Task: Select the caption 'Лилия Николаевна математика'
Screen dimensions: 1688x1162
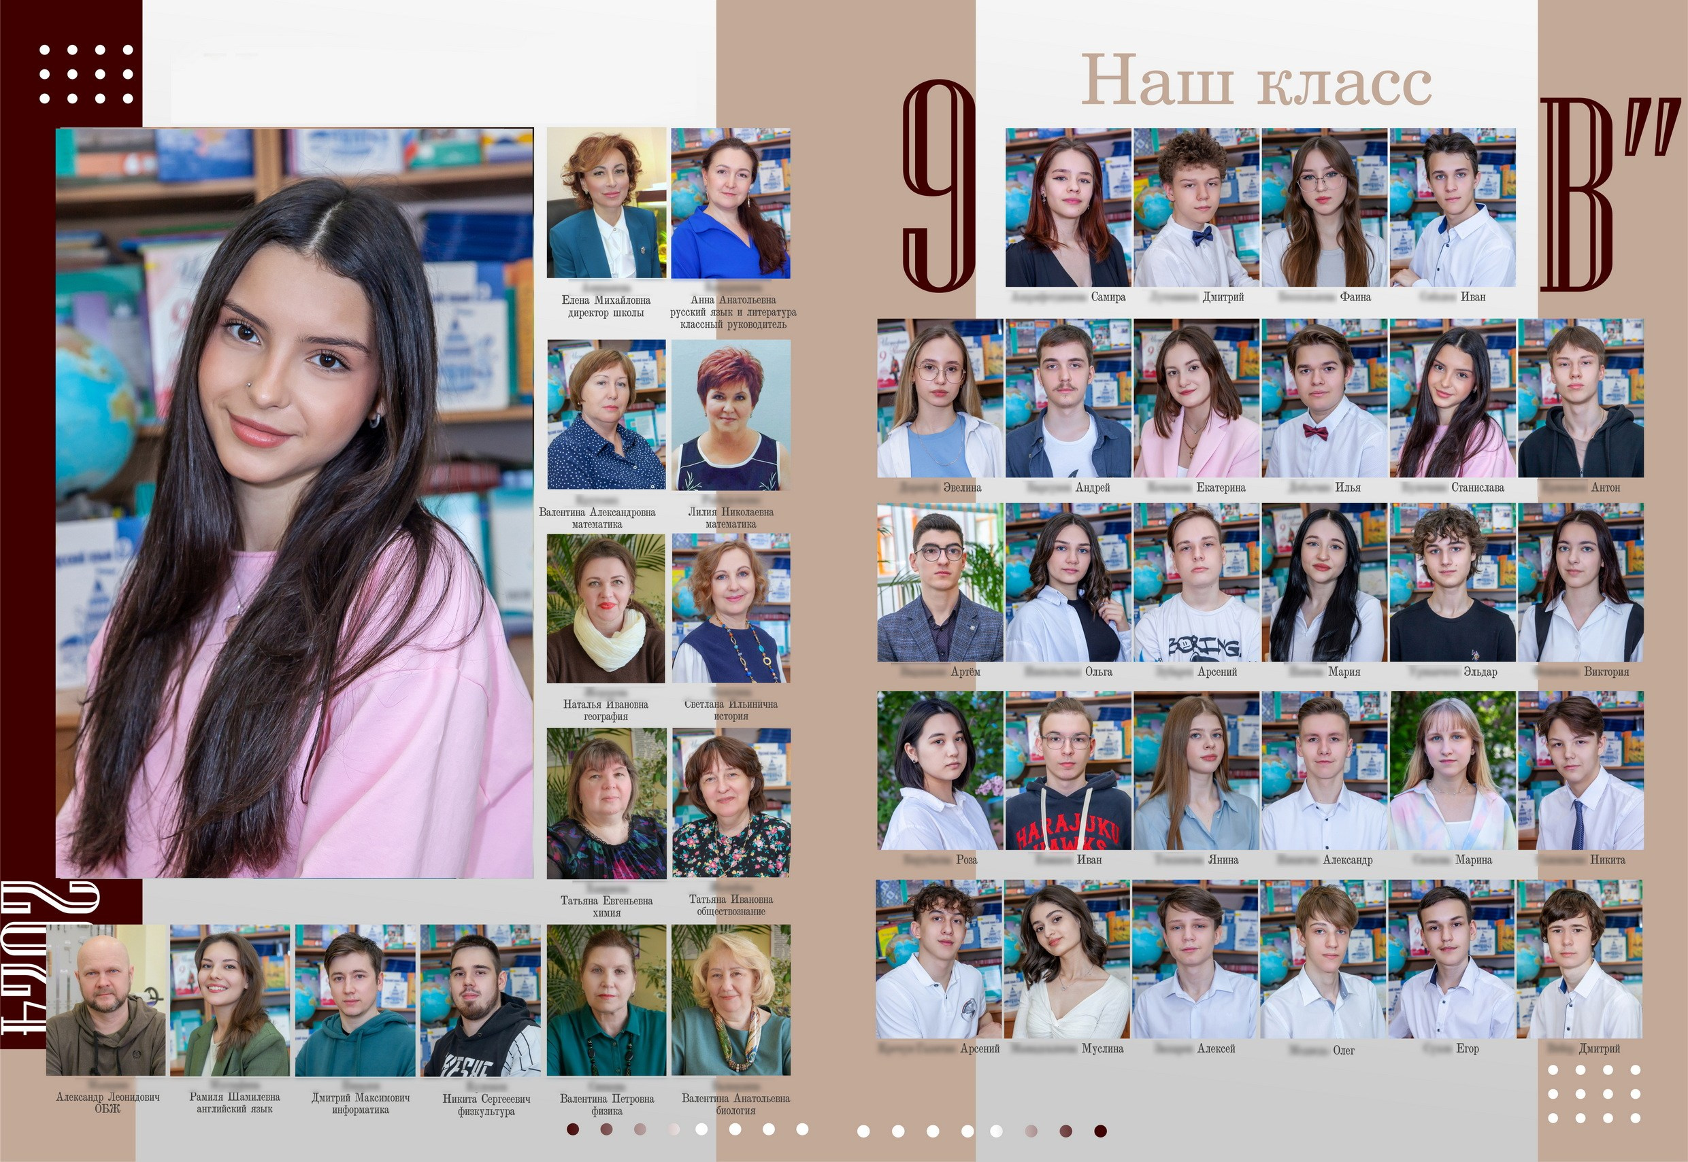Action: pyautogui.click(x=731, y=517)
